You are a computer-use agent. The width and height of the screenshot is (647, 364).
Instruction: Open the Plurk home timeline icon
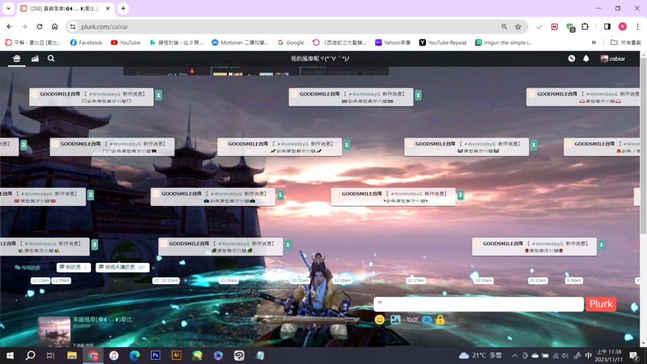(16, 59)
